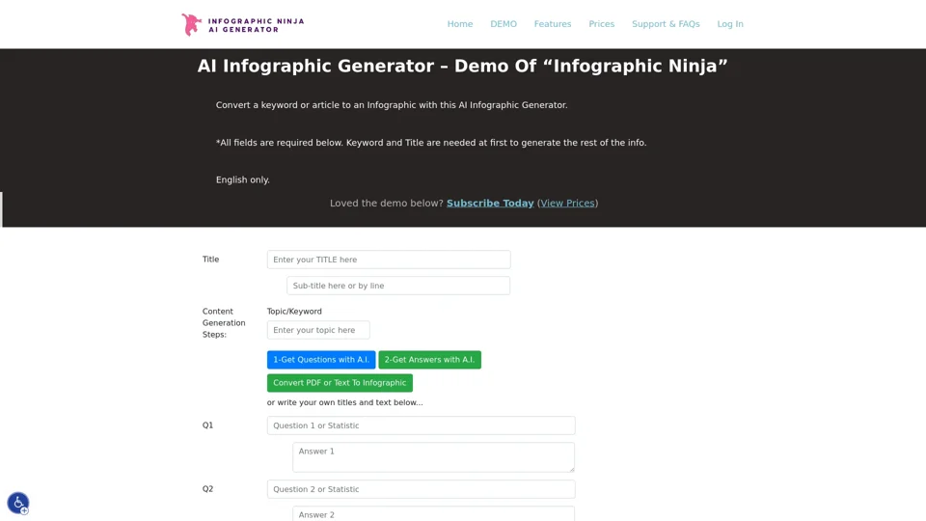Click the 'English only.' text
Viewport: 926px width, 521px height.
point(243,180)
